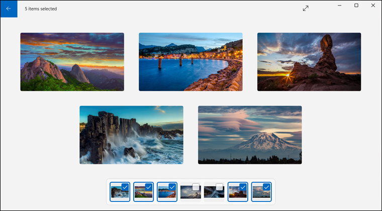Minimize the Photos window
Viewport: 382px width, 211px height.
[x=339, y=6]
